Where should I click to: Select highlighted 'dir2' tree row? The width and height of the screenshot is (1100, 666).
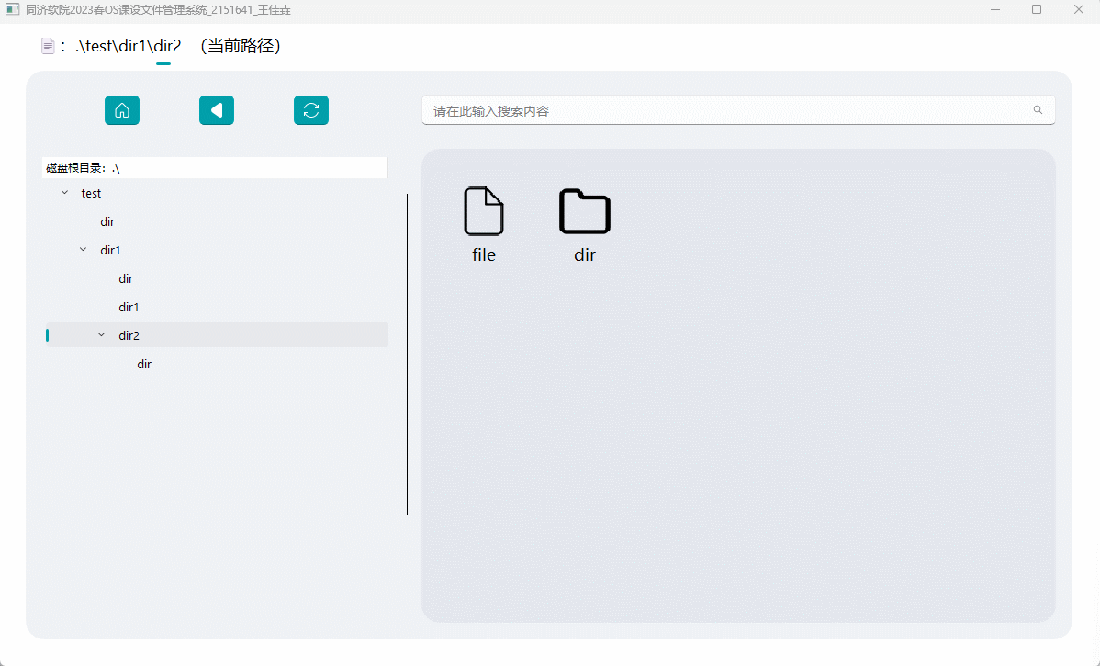click(x=217, y=334)
